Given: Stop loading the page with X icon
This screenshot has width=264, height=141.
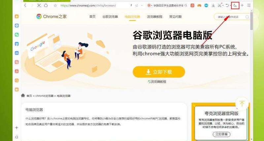Looking at the screenshot, I should [x=39, y=5].
